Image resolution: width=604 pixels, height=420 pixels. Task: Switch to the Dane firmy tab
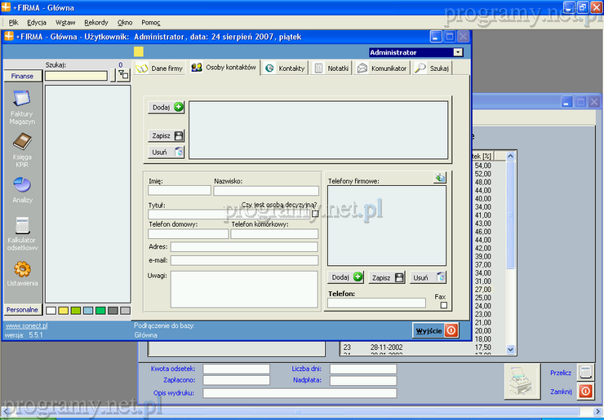(160, 69)
